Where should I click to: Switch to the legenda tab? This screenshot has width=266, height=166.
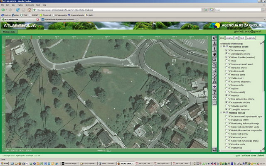(x=251, y=38)
